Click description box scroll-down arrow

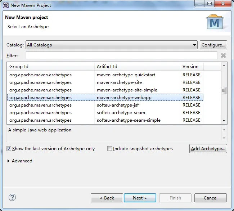[224, 138]
